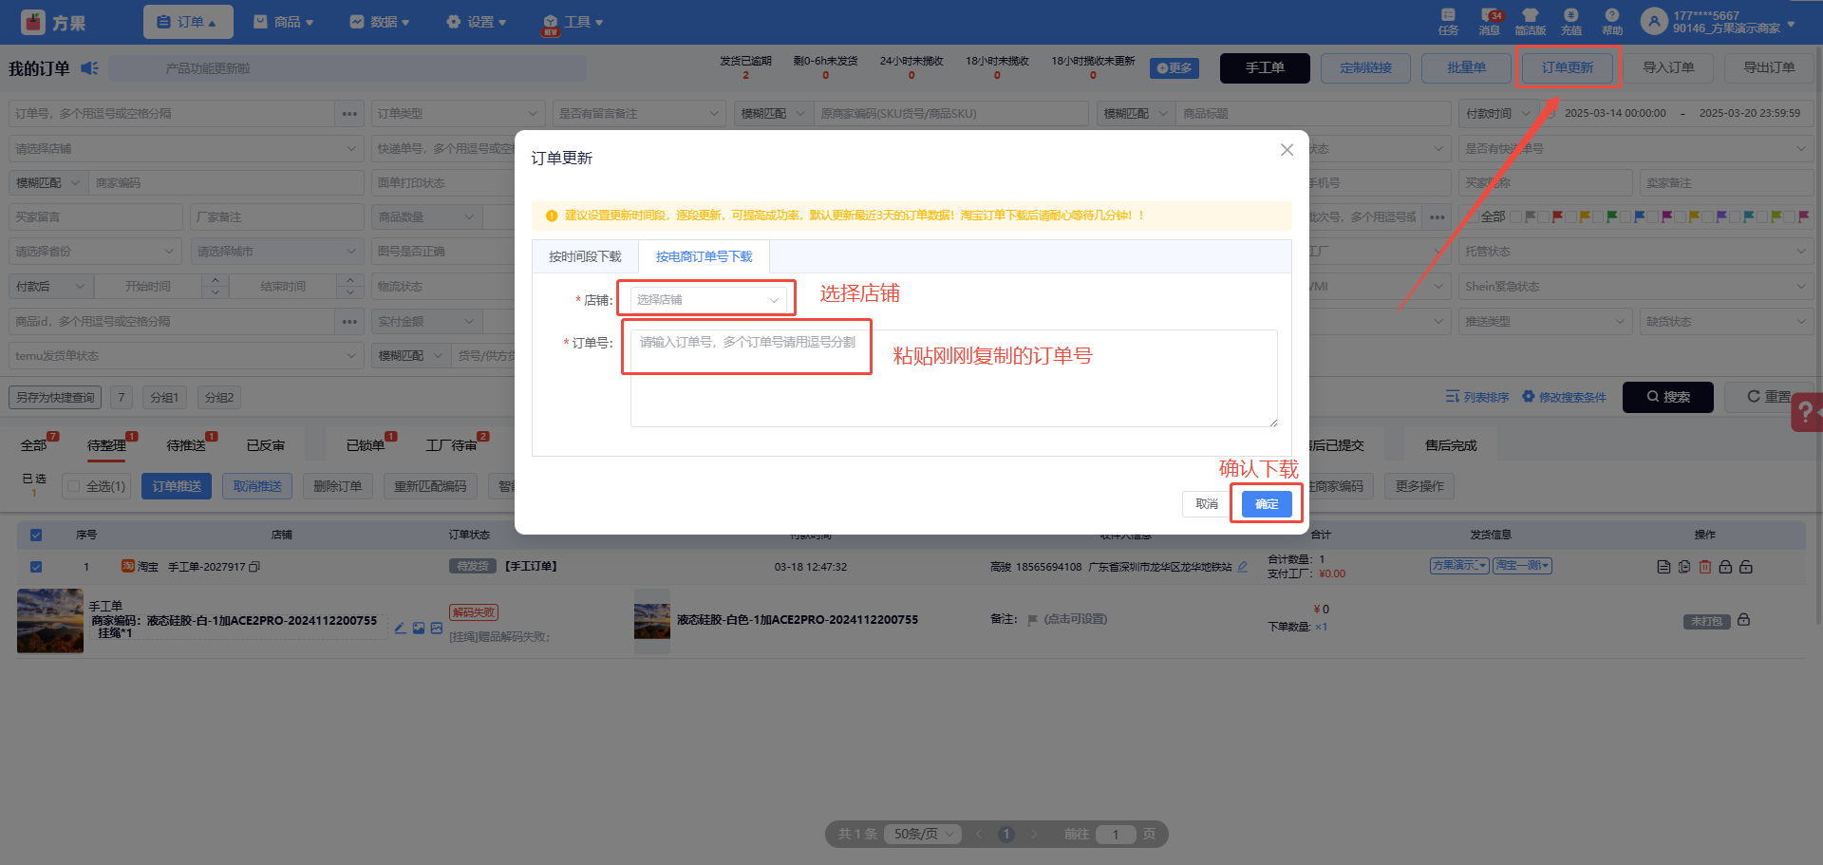The image size is (1823, 865).
Task: Open the 消息 messages icon with badge
Action: [1490, 21]
